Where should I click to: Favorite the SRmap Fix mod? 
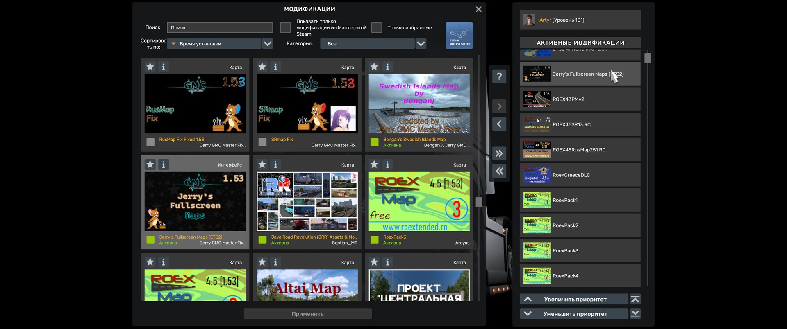click(x=262, y=67)
